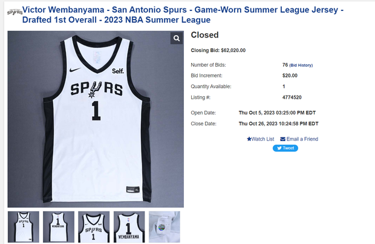
Task: Click the Spurs logo beside the title
Action: click(x=13, y=12)
